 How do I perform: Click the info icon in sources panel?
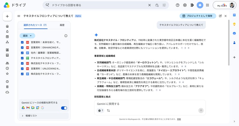point(66,36)
